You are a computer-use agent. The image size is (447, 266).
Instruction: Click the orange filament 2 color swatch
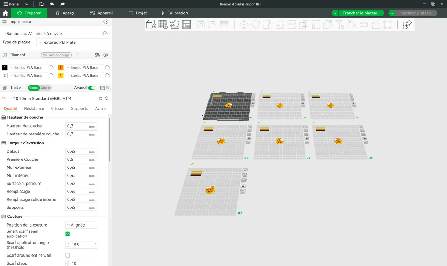(61, 67)
